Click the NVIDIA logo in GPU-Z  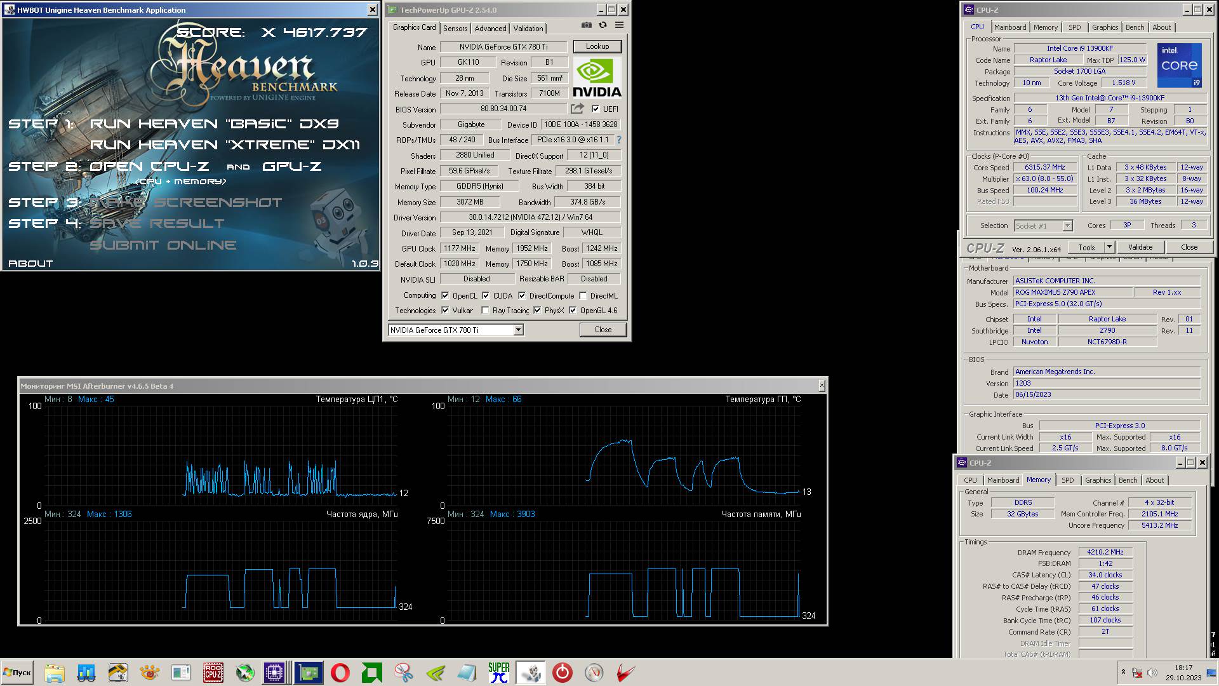[597, 77]
